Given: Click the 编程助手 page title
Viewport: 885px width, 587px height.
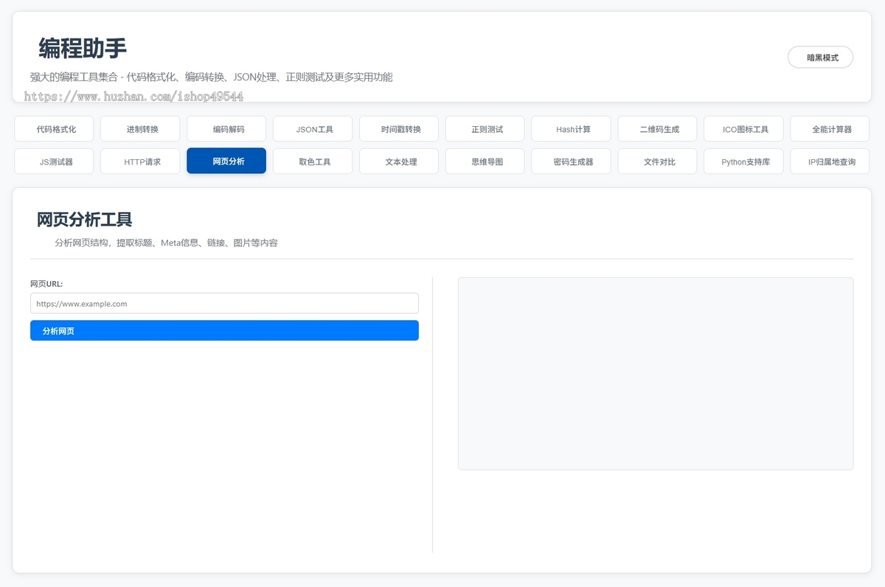Looking at the screenshot, I should coord(83,48).
